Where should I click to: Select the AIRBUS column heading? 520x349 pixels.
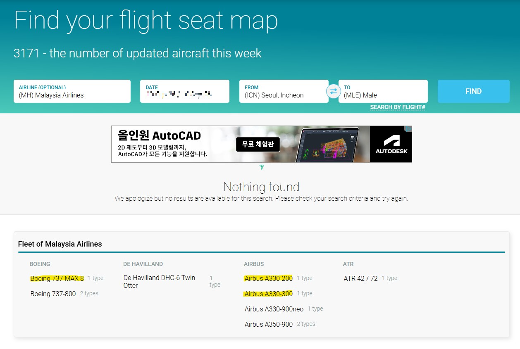coord(254,264)
